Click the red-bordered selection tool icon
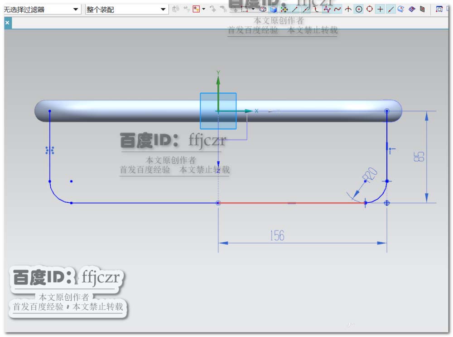 click(196, 9)
